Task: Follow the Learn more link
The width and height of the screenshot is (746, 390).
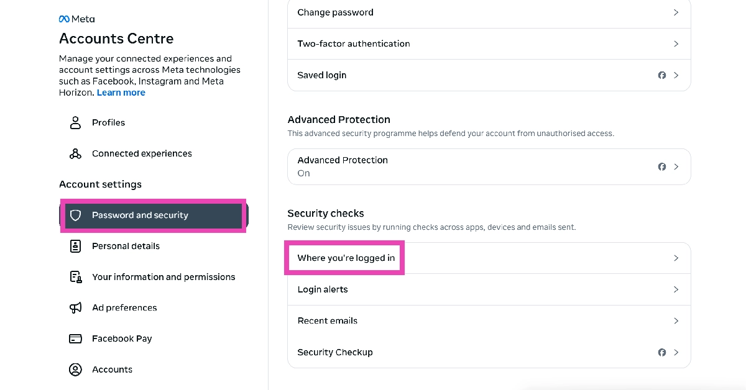Action: point(121,93)
